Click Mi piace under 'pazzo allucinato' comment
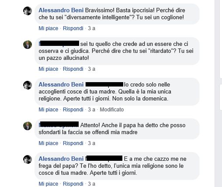This screenshot has height=187, width=222. click(x=49, y=69)
